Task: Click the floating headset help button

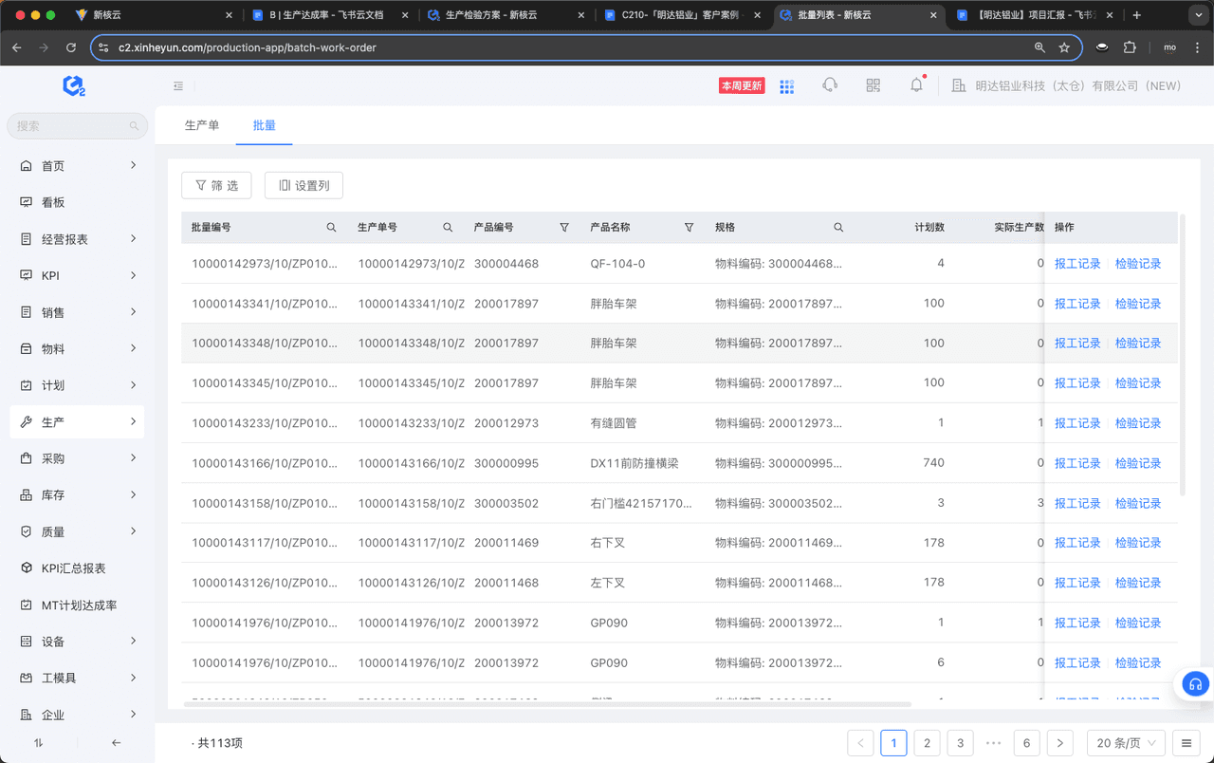Action: pos(1194,684)
